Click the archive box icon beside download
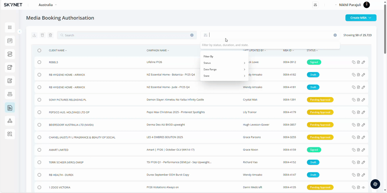 42,35
